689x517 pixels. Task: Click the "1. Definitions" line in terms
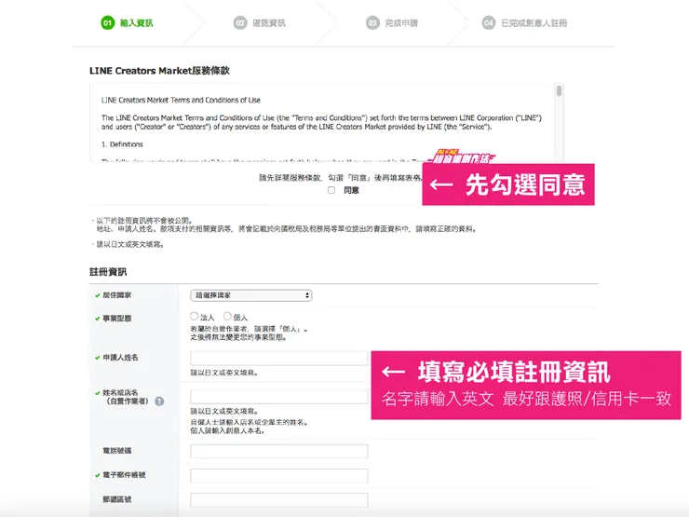coord(122,144)
